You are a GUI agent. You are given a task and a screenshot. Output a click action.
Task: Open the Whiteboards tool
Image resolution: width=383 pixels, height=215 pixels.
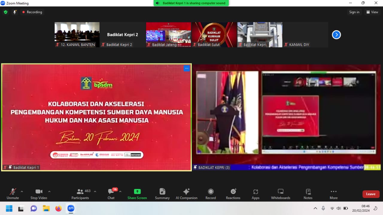pyautogui.click(x=280, y=194)
